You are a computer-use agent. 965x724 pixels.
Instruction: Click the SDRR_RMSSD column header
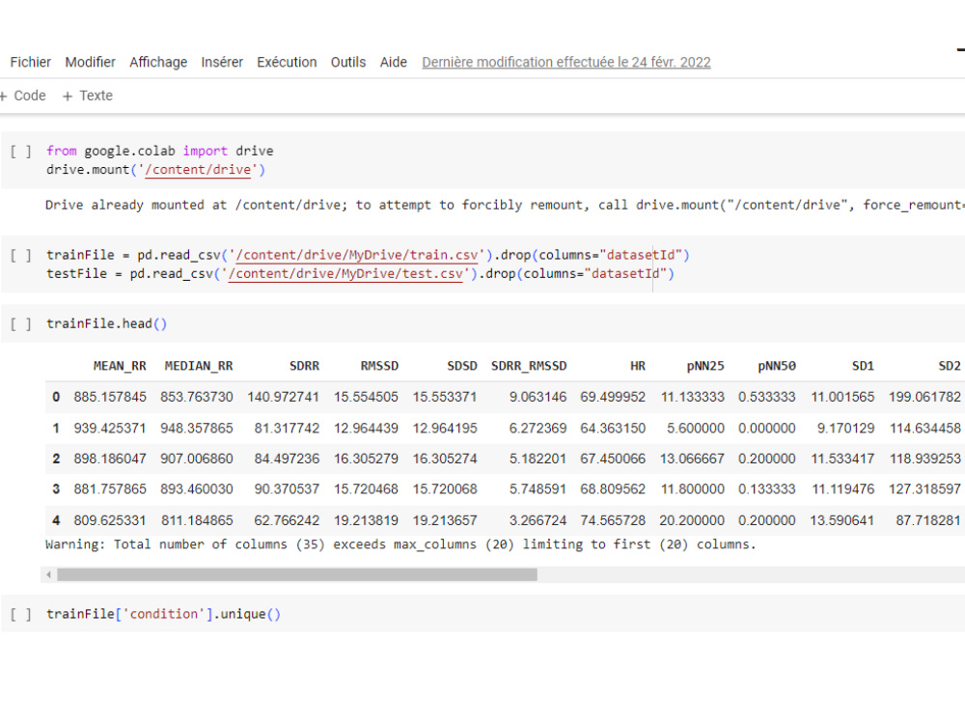pyautogui.click(x=529, y=366)
